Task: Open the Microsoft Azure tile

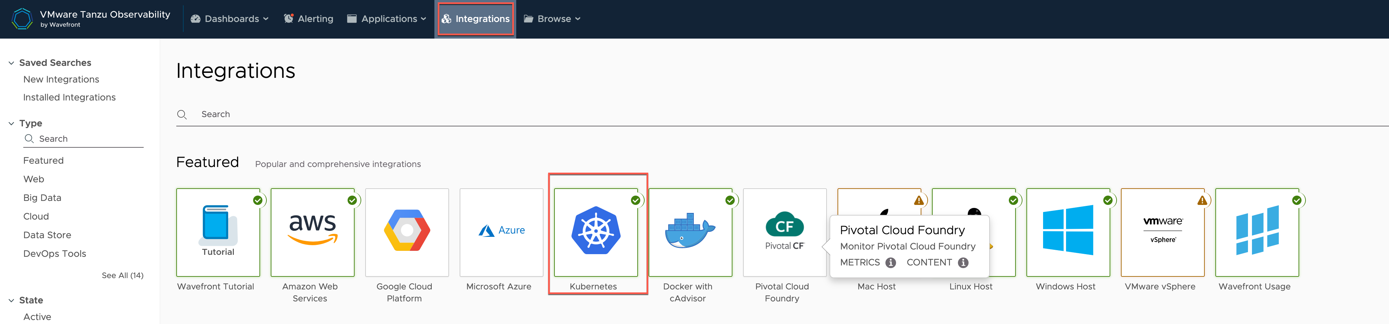Action: (x=502, y=232)
